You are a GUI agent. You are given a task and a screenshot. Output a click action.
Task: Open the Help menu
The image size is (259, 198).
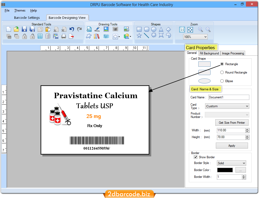click(x=33, y=10)
